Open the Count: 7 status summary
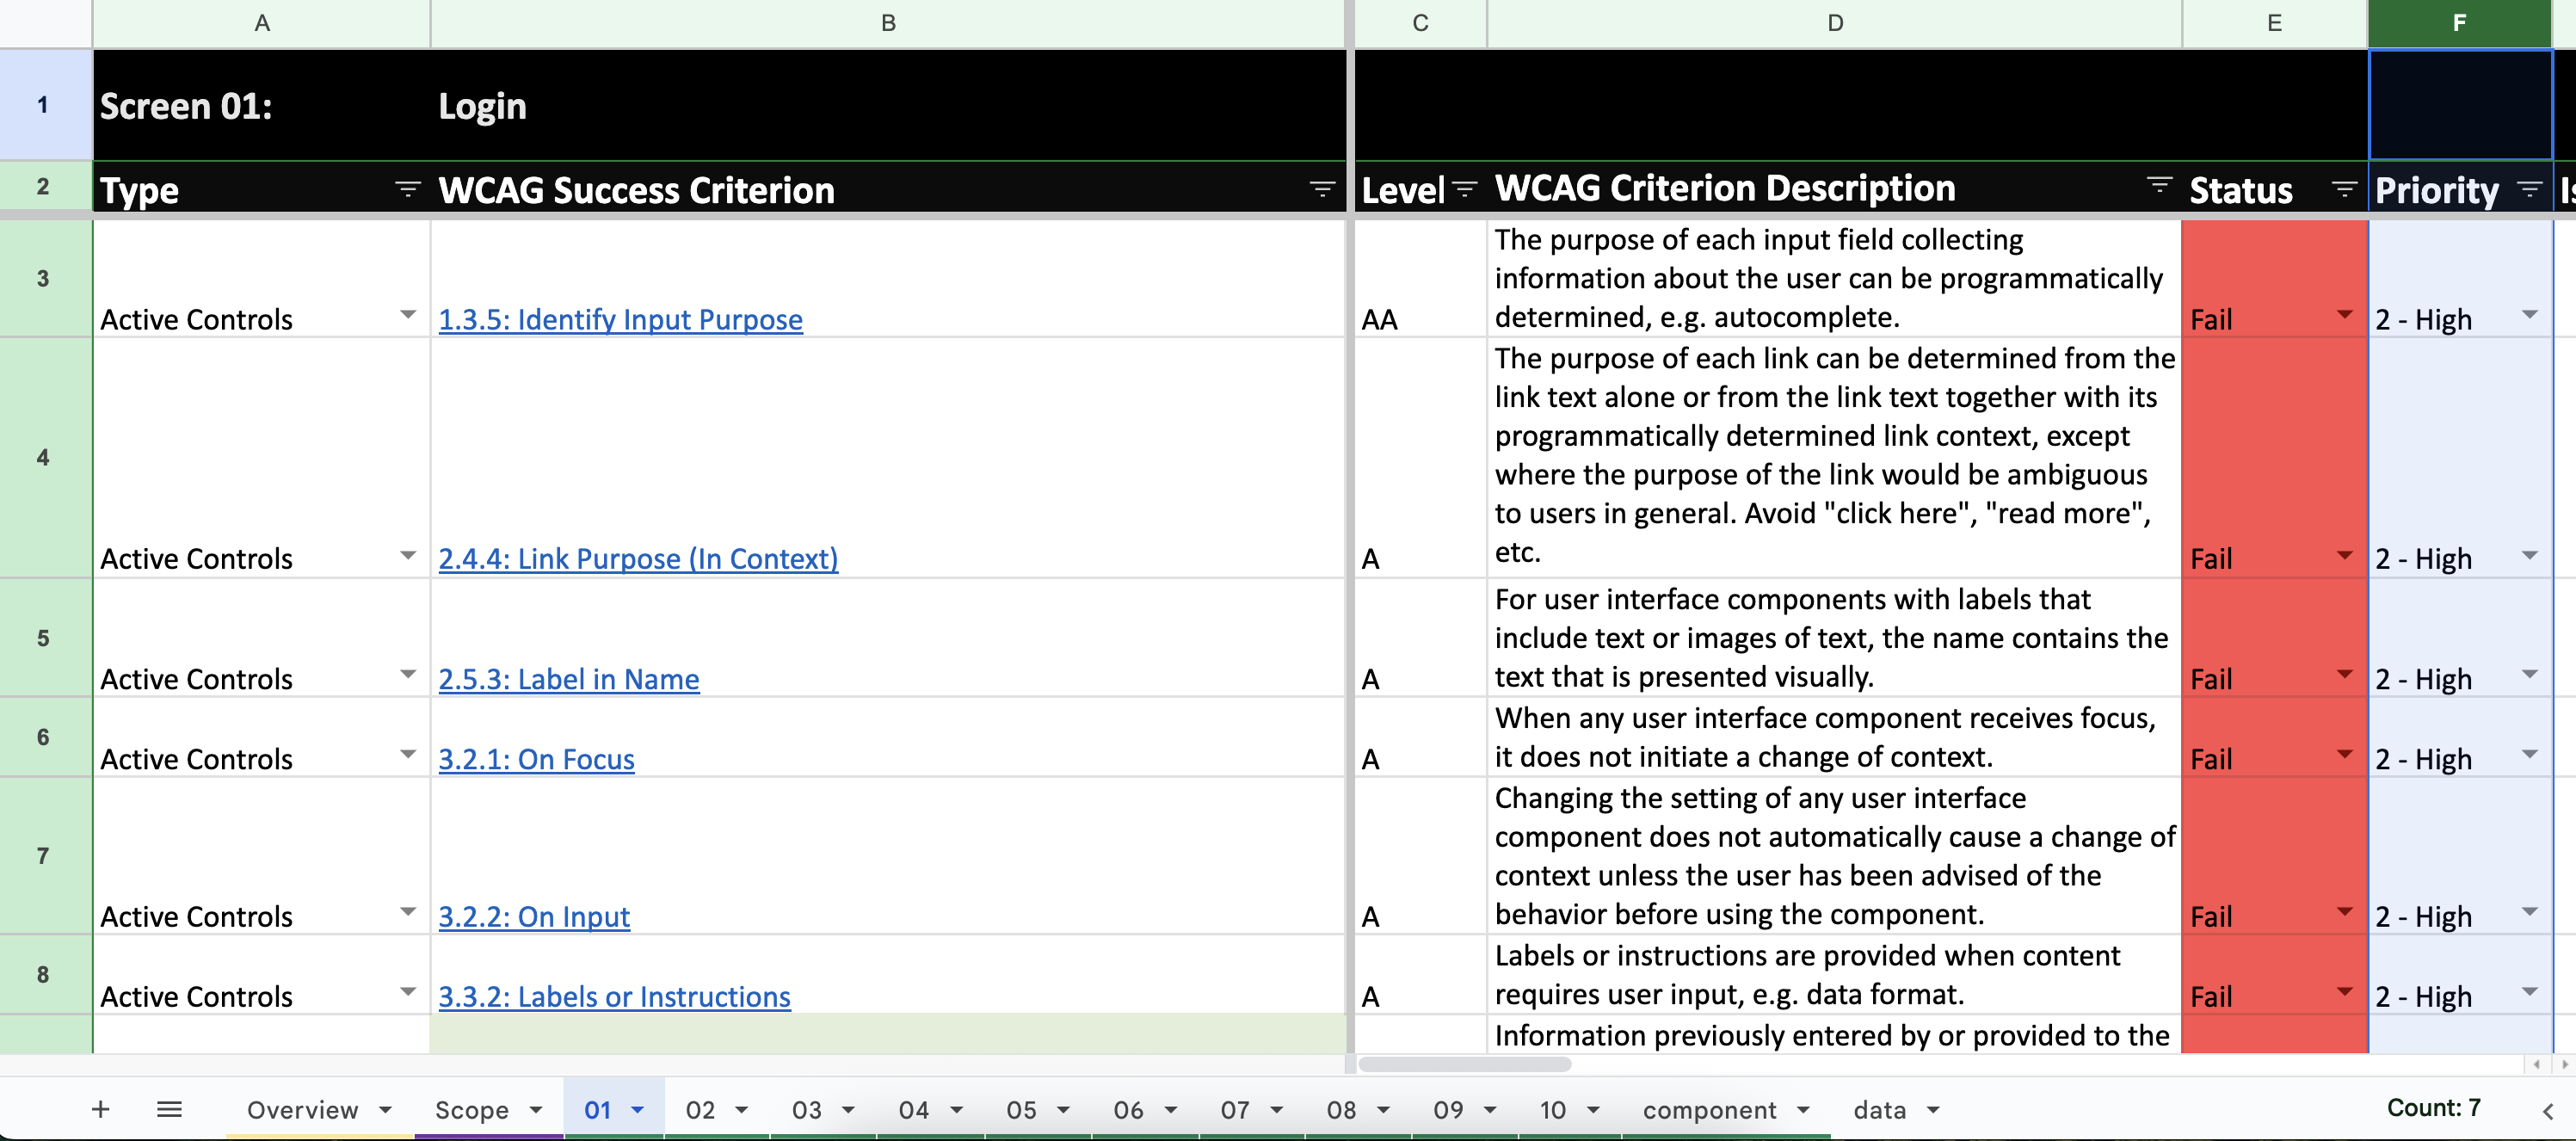2576x1141 pixels. 2433,1108
